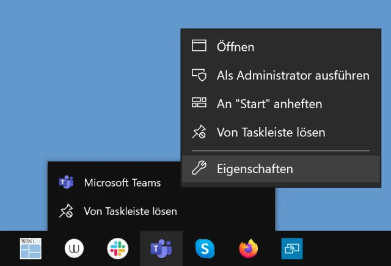
Task: Launch the round white W taskbar icon
Action: pos(74,248)
